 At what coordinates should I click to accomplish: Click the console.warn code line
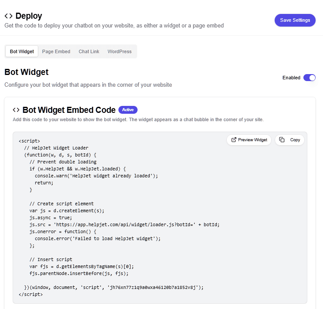(x=96, y=176)
